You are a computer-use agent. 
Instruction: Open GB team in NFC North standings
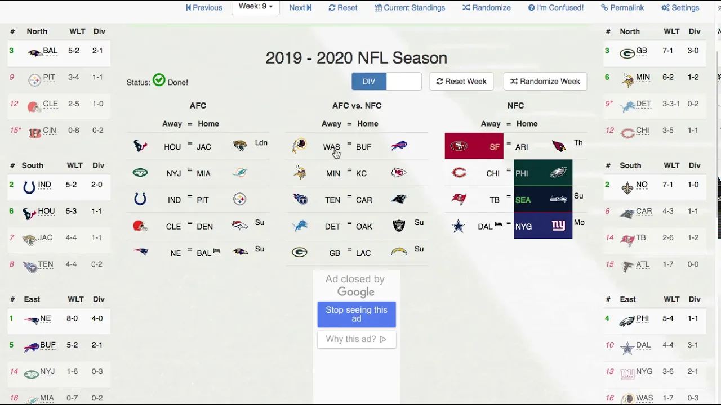coord(642,51)
